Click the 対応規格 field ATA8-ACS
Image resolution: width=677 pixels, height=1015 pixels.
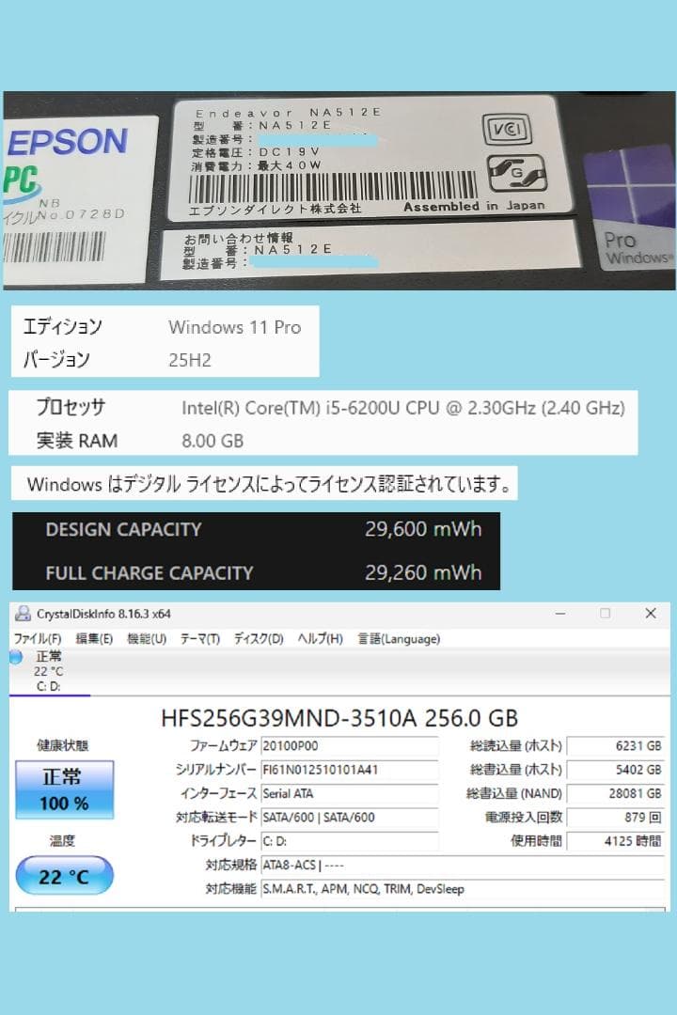pyautogui.click(x=463, y=866)
